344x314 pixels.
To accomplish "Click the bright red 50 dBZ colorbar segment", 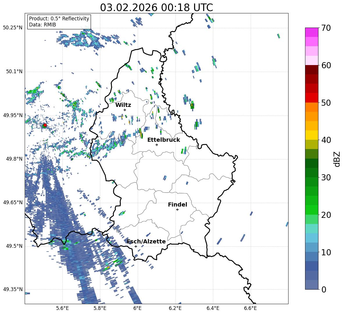I will coord(311,98).
